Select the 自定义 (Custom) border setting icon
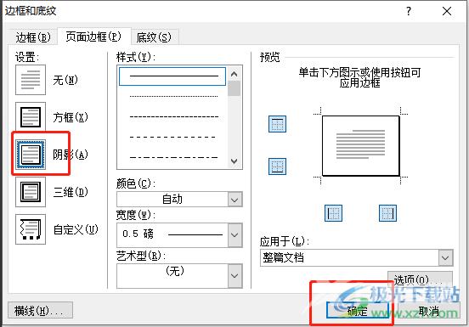The height and width of the screenshot is (327, 469). [31, 229]
